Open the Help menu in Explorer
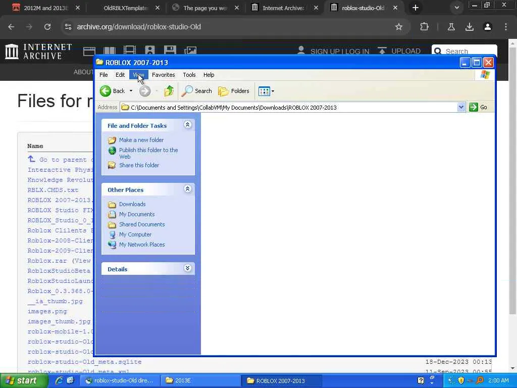Screen dimensions: 517x388 coord(209,75)
